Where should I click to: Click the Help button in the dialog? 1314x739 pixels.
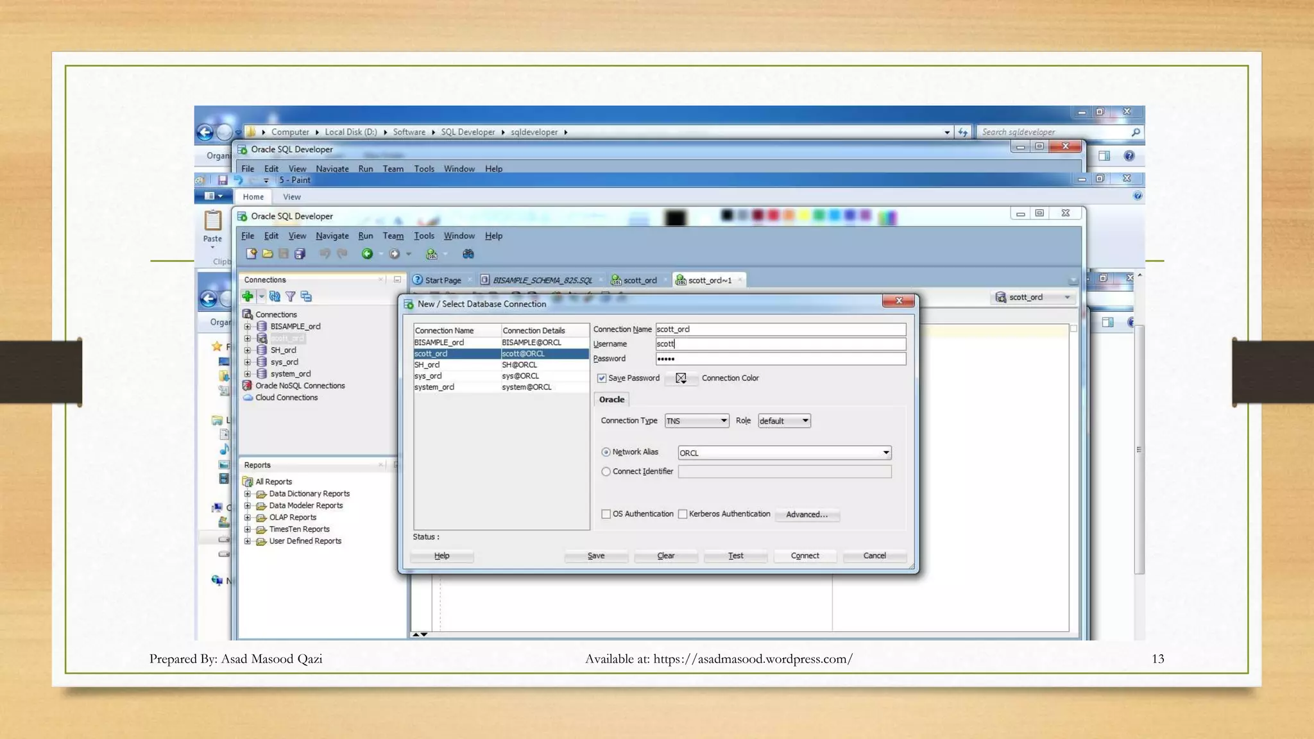(442, 556)
